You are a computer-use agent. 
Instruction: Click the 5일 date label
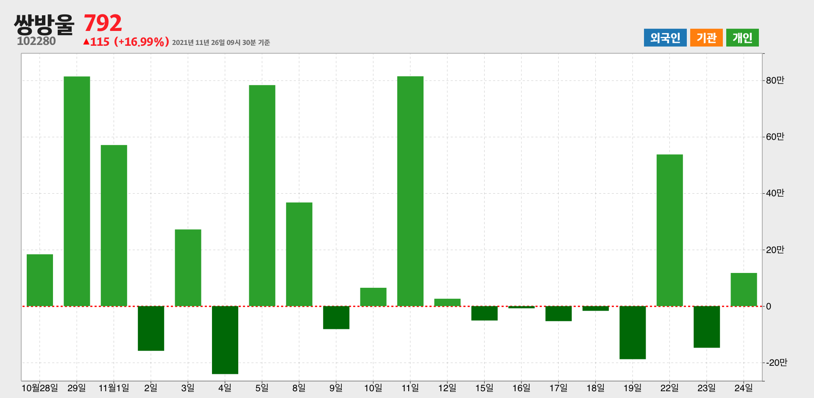click(x=262, y=388)
